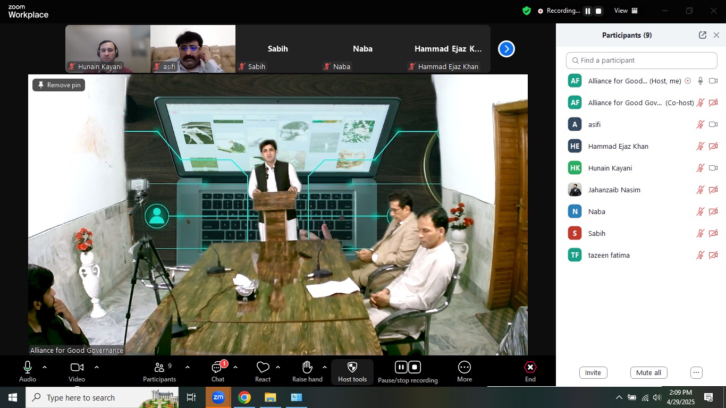Image resolution: width=726 pixels, height=408 pixels.
Task: Pop out the Participants panel
Action: point(703,35)
